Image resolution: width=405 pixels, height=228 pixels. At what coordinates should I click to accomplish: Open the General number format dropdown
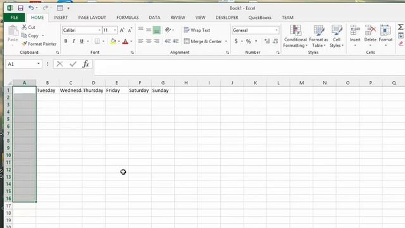tap(276, 30)
